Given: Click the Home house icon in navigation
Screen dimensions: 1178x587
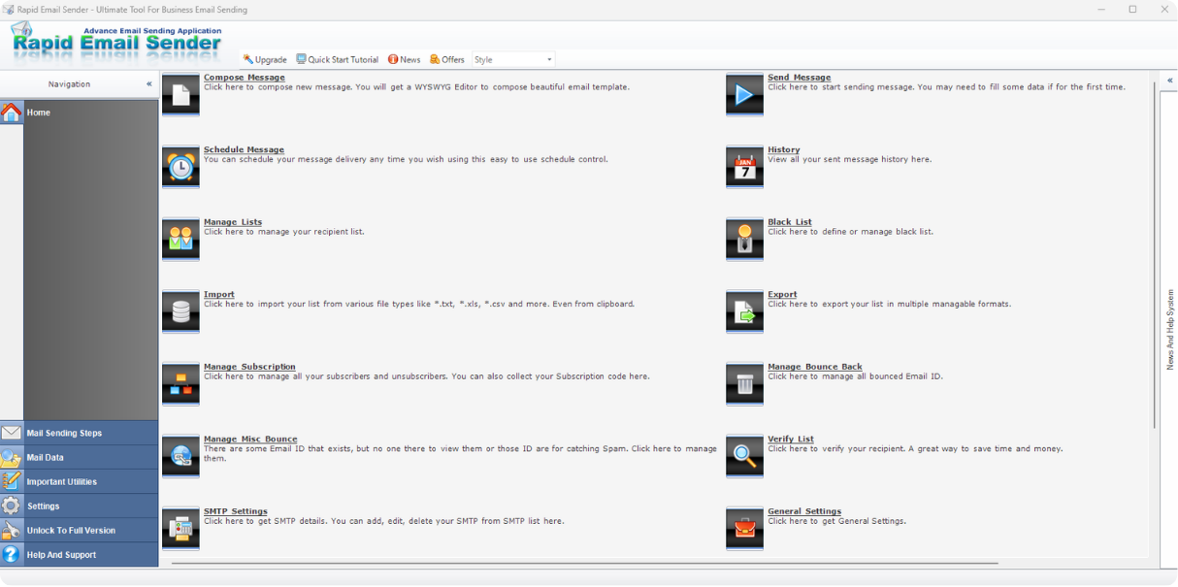Looking at the screenshot, I should coord(12,113).
